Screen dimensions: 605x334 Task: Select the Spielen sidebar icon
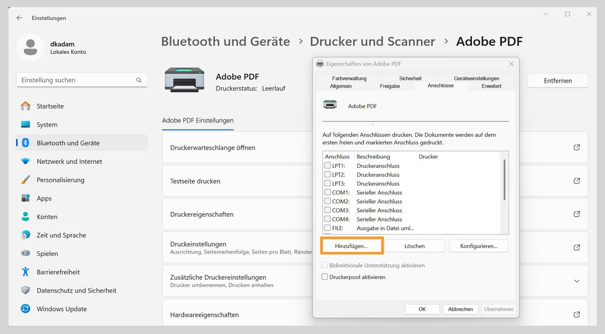[x=26, y=253]
